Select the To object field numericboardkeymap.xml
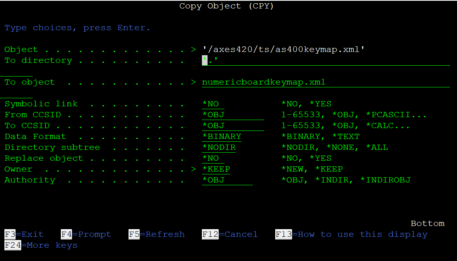 click(264, 82)
